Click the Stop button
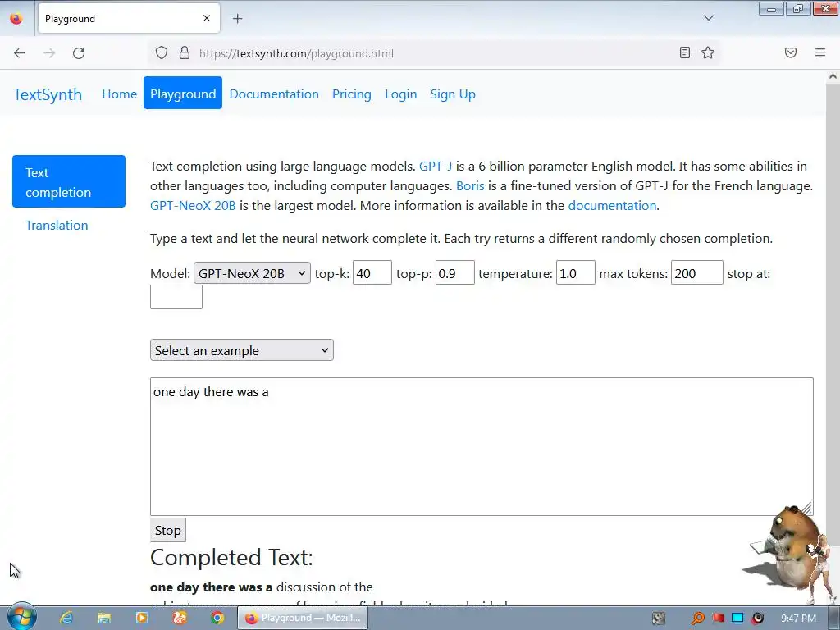The image size is (840, 630). tap(167, 530)
